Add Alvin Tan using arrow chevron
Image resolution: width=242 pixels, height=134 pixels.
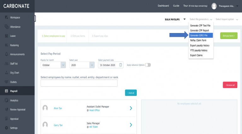pos(131,108)
